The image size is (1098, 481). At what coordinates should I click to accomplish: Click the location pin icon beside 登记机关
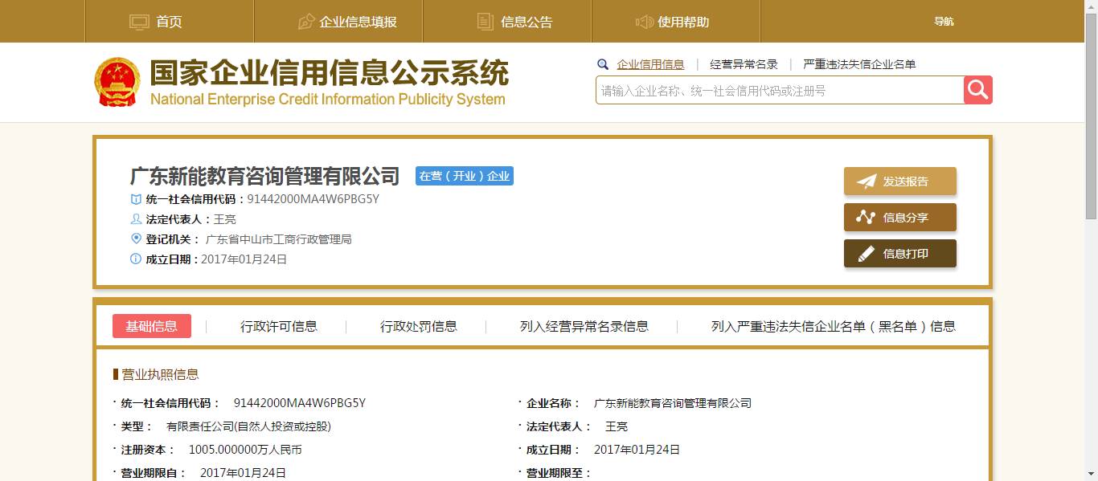(x=136, y=238)
